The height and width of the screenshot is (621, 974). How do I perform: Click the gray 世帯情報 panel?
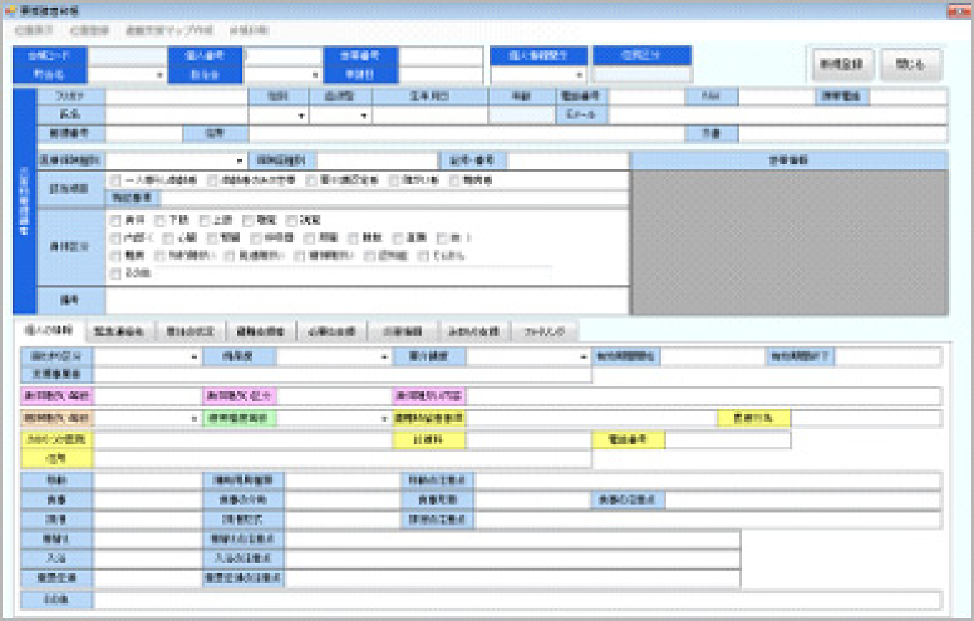(789, 242)
